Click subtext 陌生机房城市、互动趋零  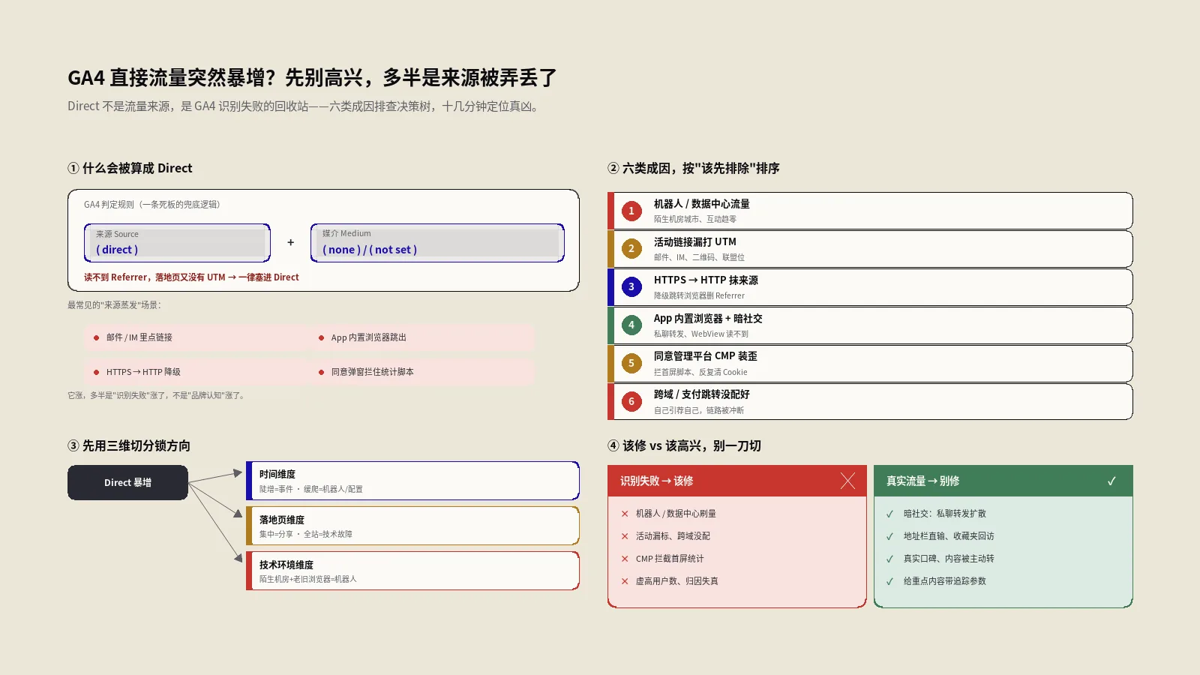tap(695, 219)
